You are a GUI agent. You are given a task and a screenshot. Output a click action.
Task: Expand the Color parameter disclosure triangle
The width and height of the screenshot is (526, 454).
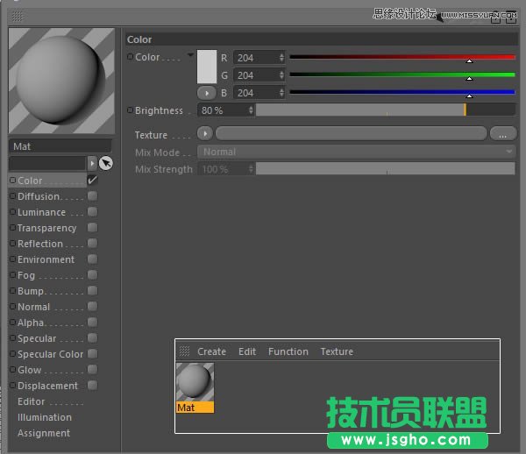[190, 54]
